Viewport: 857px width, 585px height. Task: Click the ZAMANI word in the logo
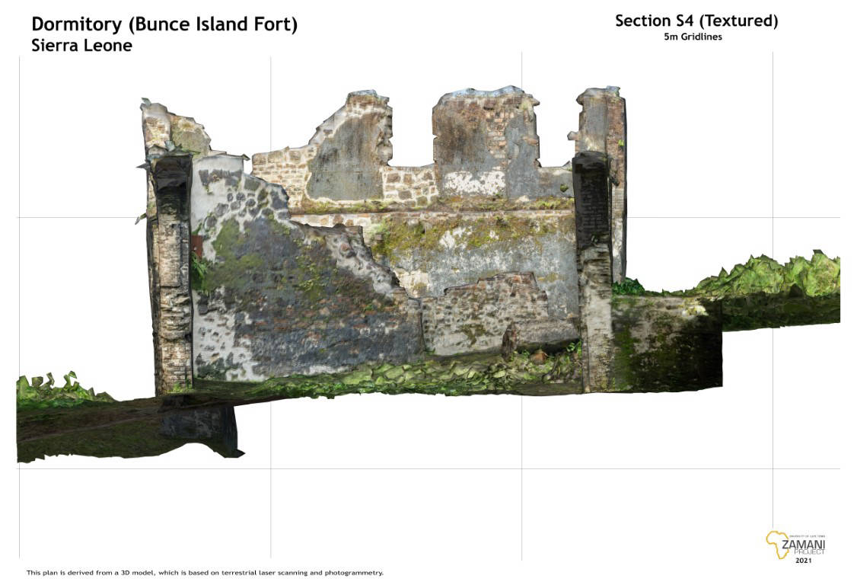click(803, 545)
